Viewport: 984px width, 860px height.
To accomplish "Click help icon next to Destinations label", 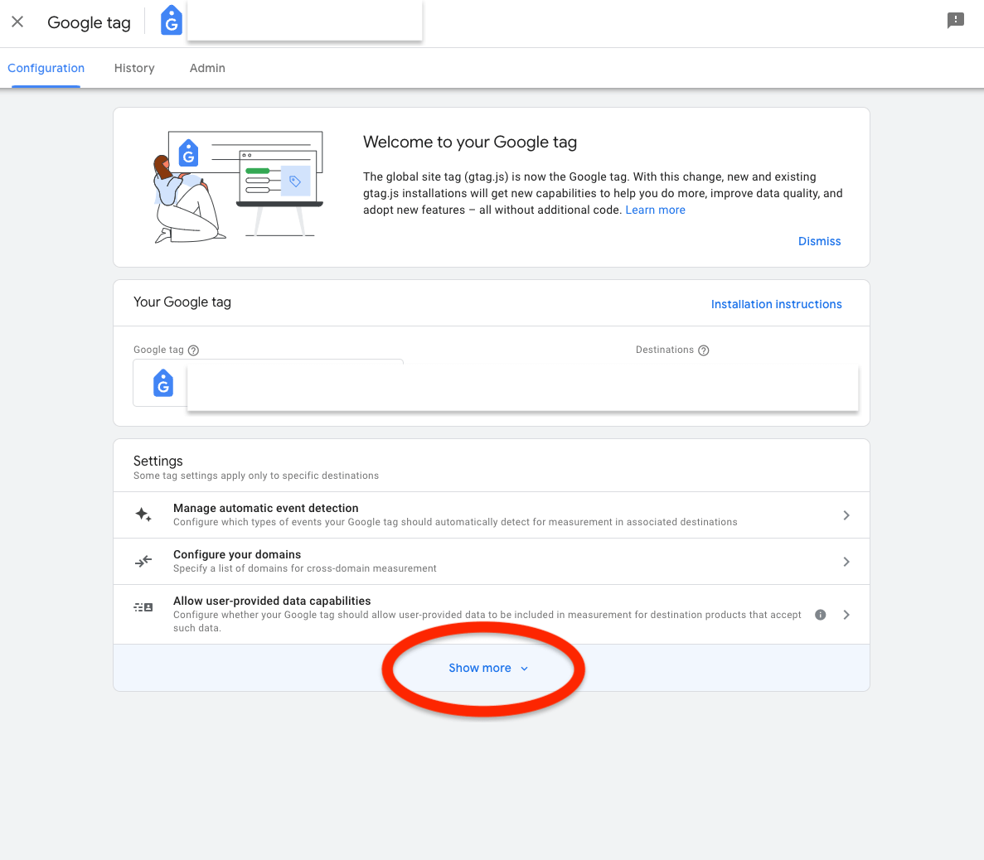I will 704,350.
